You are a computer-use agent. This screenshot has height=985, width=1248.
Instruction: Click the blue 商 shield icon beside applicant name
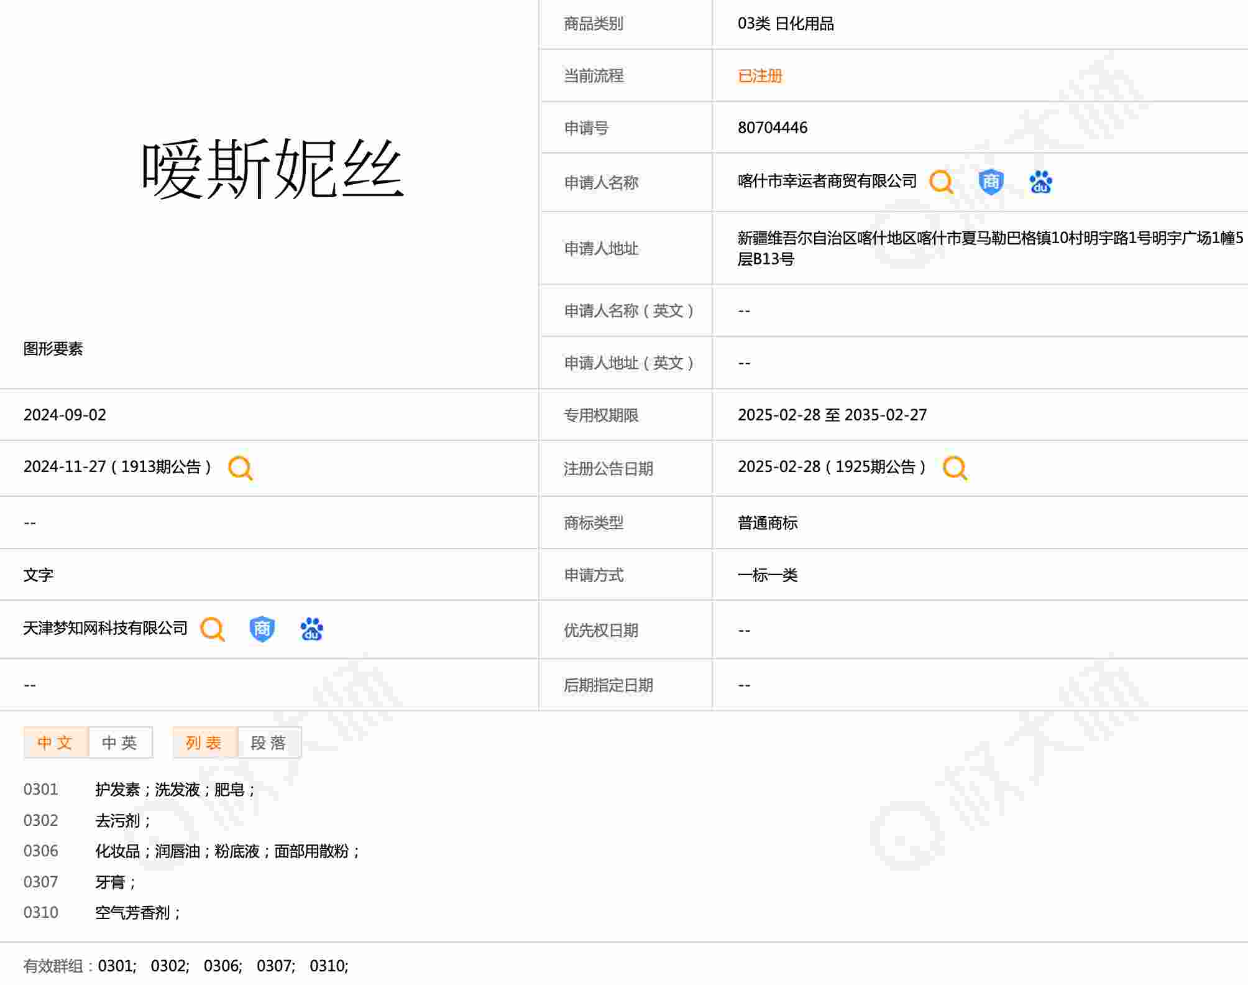pyautogui.click(x=991, y=182)
